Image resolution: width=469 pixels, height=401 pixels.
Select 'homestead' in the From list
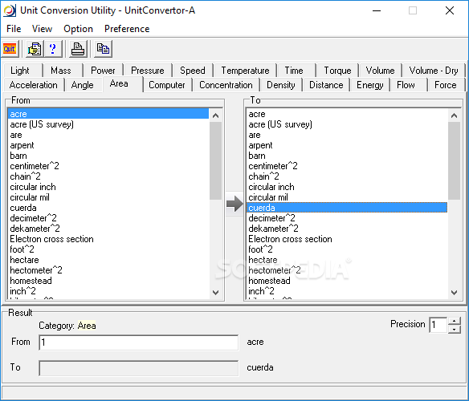point(108,281)
